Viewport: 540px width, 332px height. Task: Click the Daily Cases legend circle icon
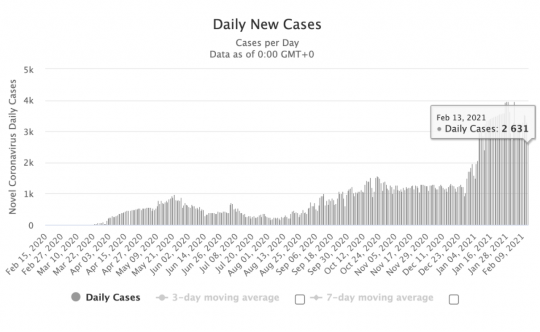click(x=76, y=297)
